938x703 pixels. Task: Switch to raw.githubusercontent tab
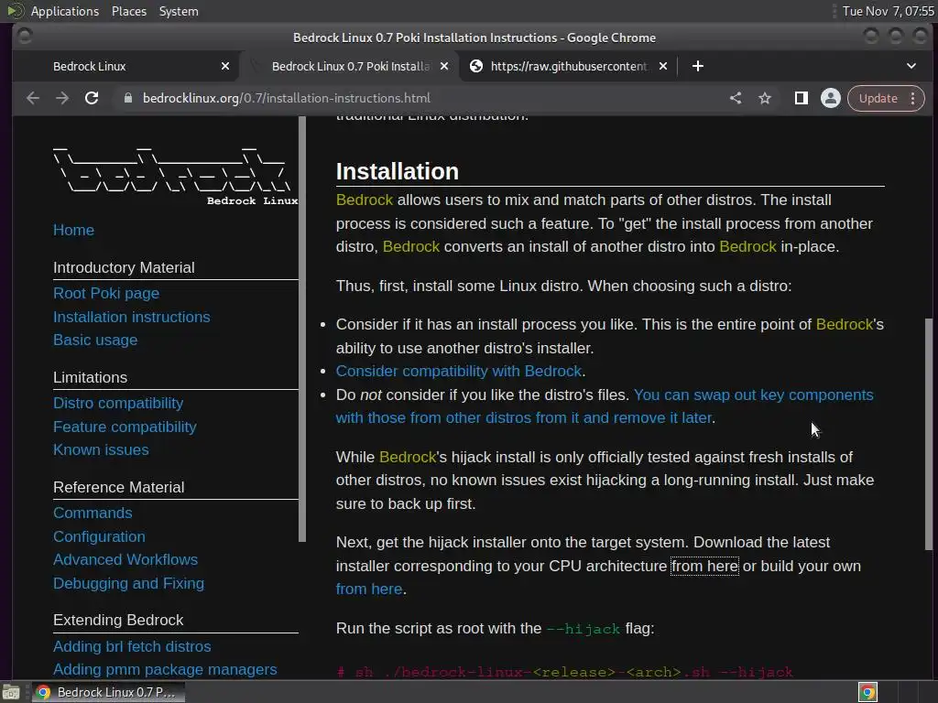coord(568,66)
